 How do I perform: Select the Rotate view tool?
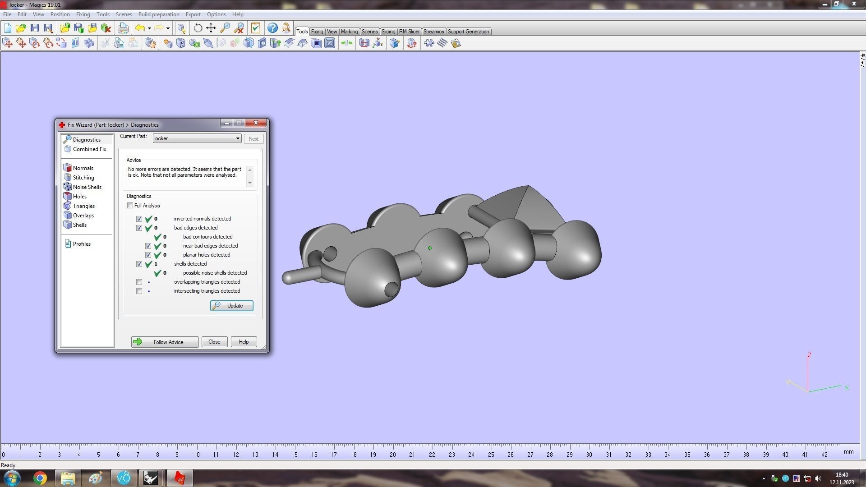click(x=198, y=28)
